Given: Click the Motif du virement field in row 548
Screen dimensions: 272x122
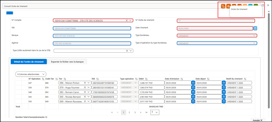Looking at the screenshot, I should point(239,92).
